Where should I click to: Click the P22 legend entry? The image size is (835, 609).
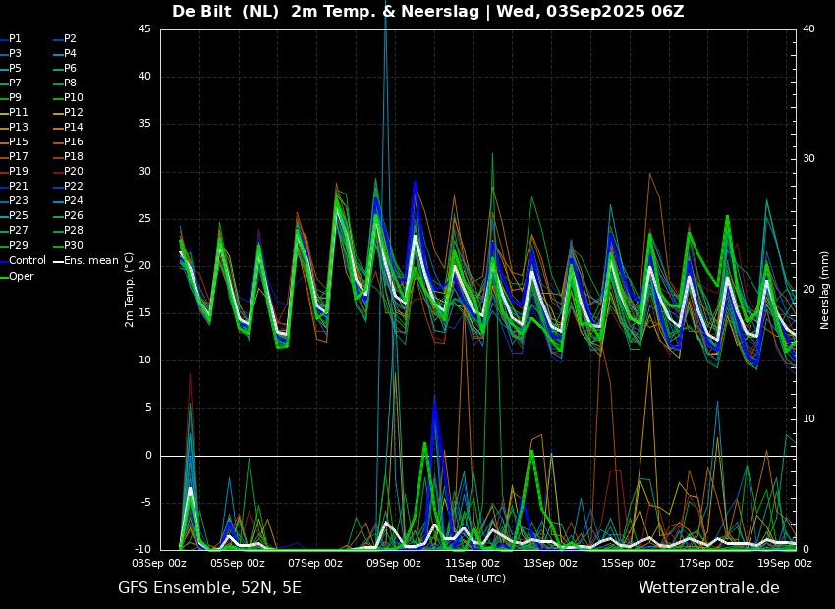(x=74, y=187)
